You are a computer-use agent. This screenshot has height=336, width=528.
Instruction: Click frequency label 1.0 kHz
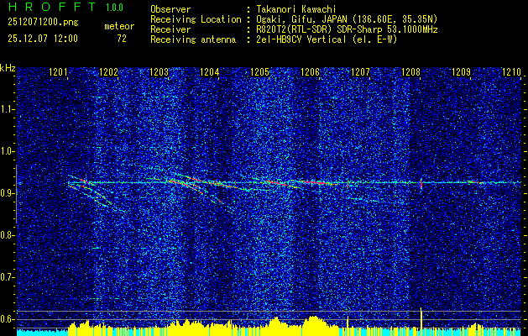[7, 151]
